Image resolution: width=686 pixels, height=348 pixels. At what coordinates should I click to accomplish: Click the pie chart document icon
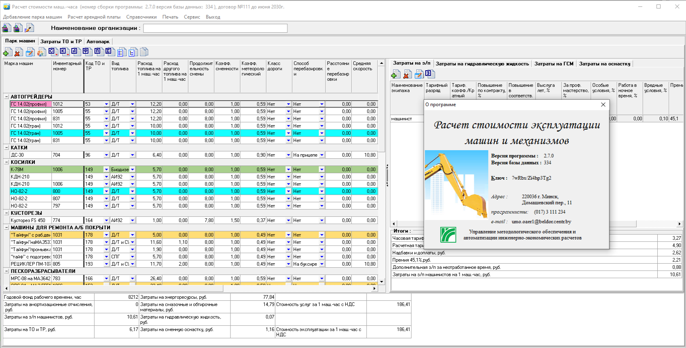pos(41,52)
